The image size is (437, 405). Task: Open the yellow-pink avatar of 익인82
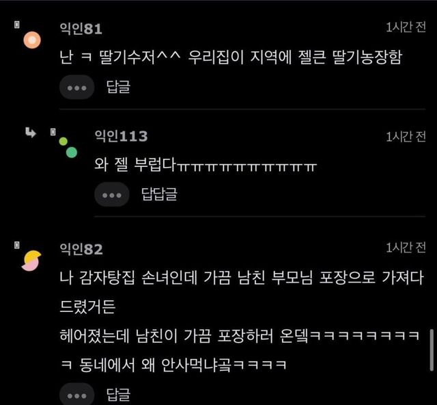point(31,261)
